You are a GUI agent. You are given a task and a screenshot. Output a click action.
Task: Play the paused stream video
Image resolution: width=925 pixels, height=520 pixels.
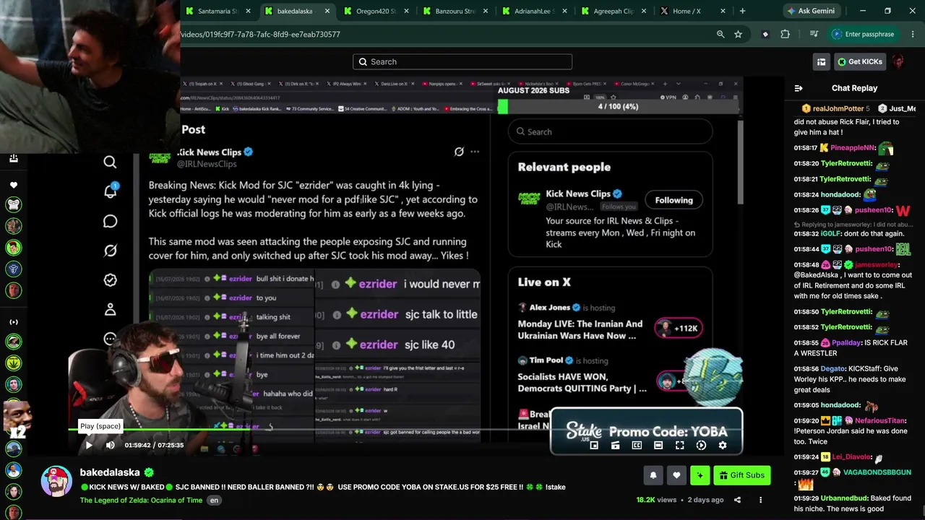click(x=89, y=445)
